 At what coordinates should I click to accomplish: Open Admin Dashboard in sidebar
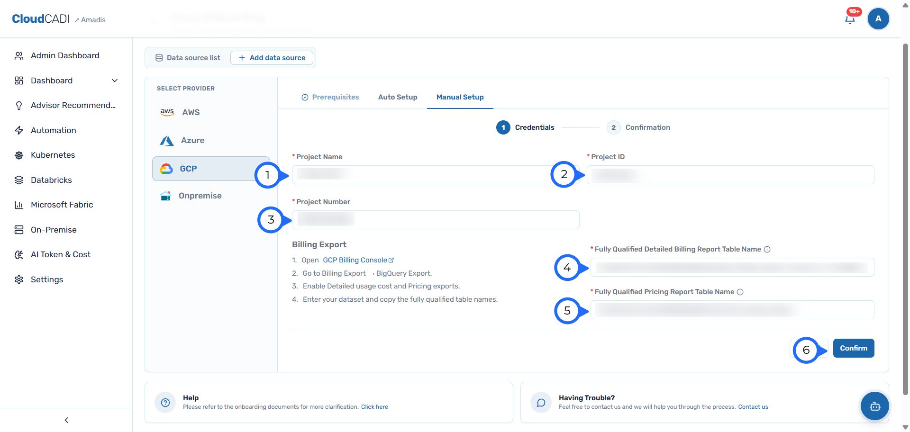point(66,56)
